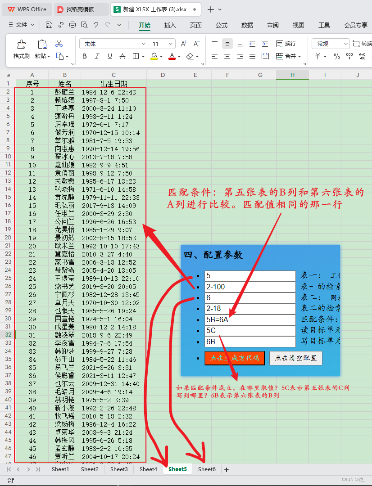
Task: Click the increase decimal places icon
Action: [362, 56]
